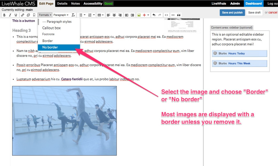Insert a link with the chain icon

coord(22,15)
